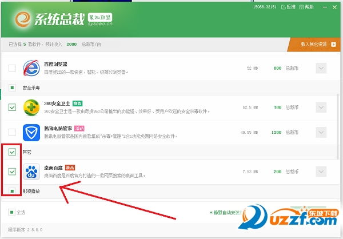Check the 百度浏览器 checkbox
Viewport: 343px width, 239px height.
[12, 68]
